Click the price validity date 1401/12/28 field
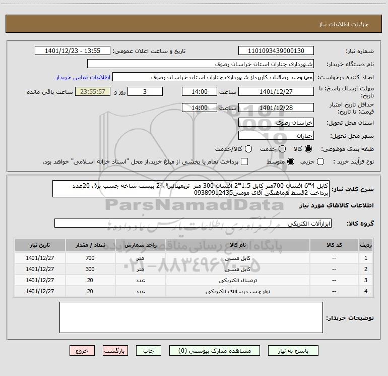This screenshot has width=388, height=376. (276, 108)
